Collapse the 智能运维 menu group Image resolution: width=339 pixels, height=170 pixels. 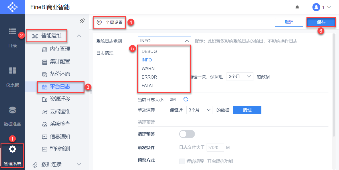(79, 36)
